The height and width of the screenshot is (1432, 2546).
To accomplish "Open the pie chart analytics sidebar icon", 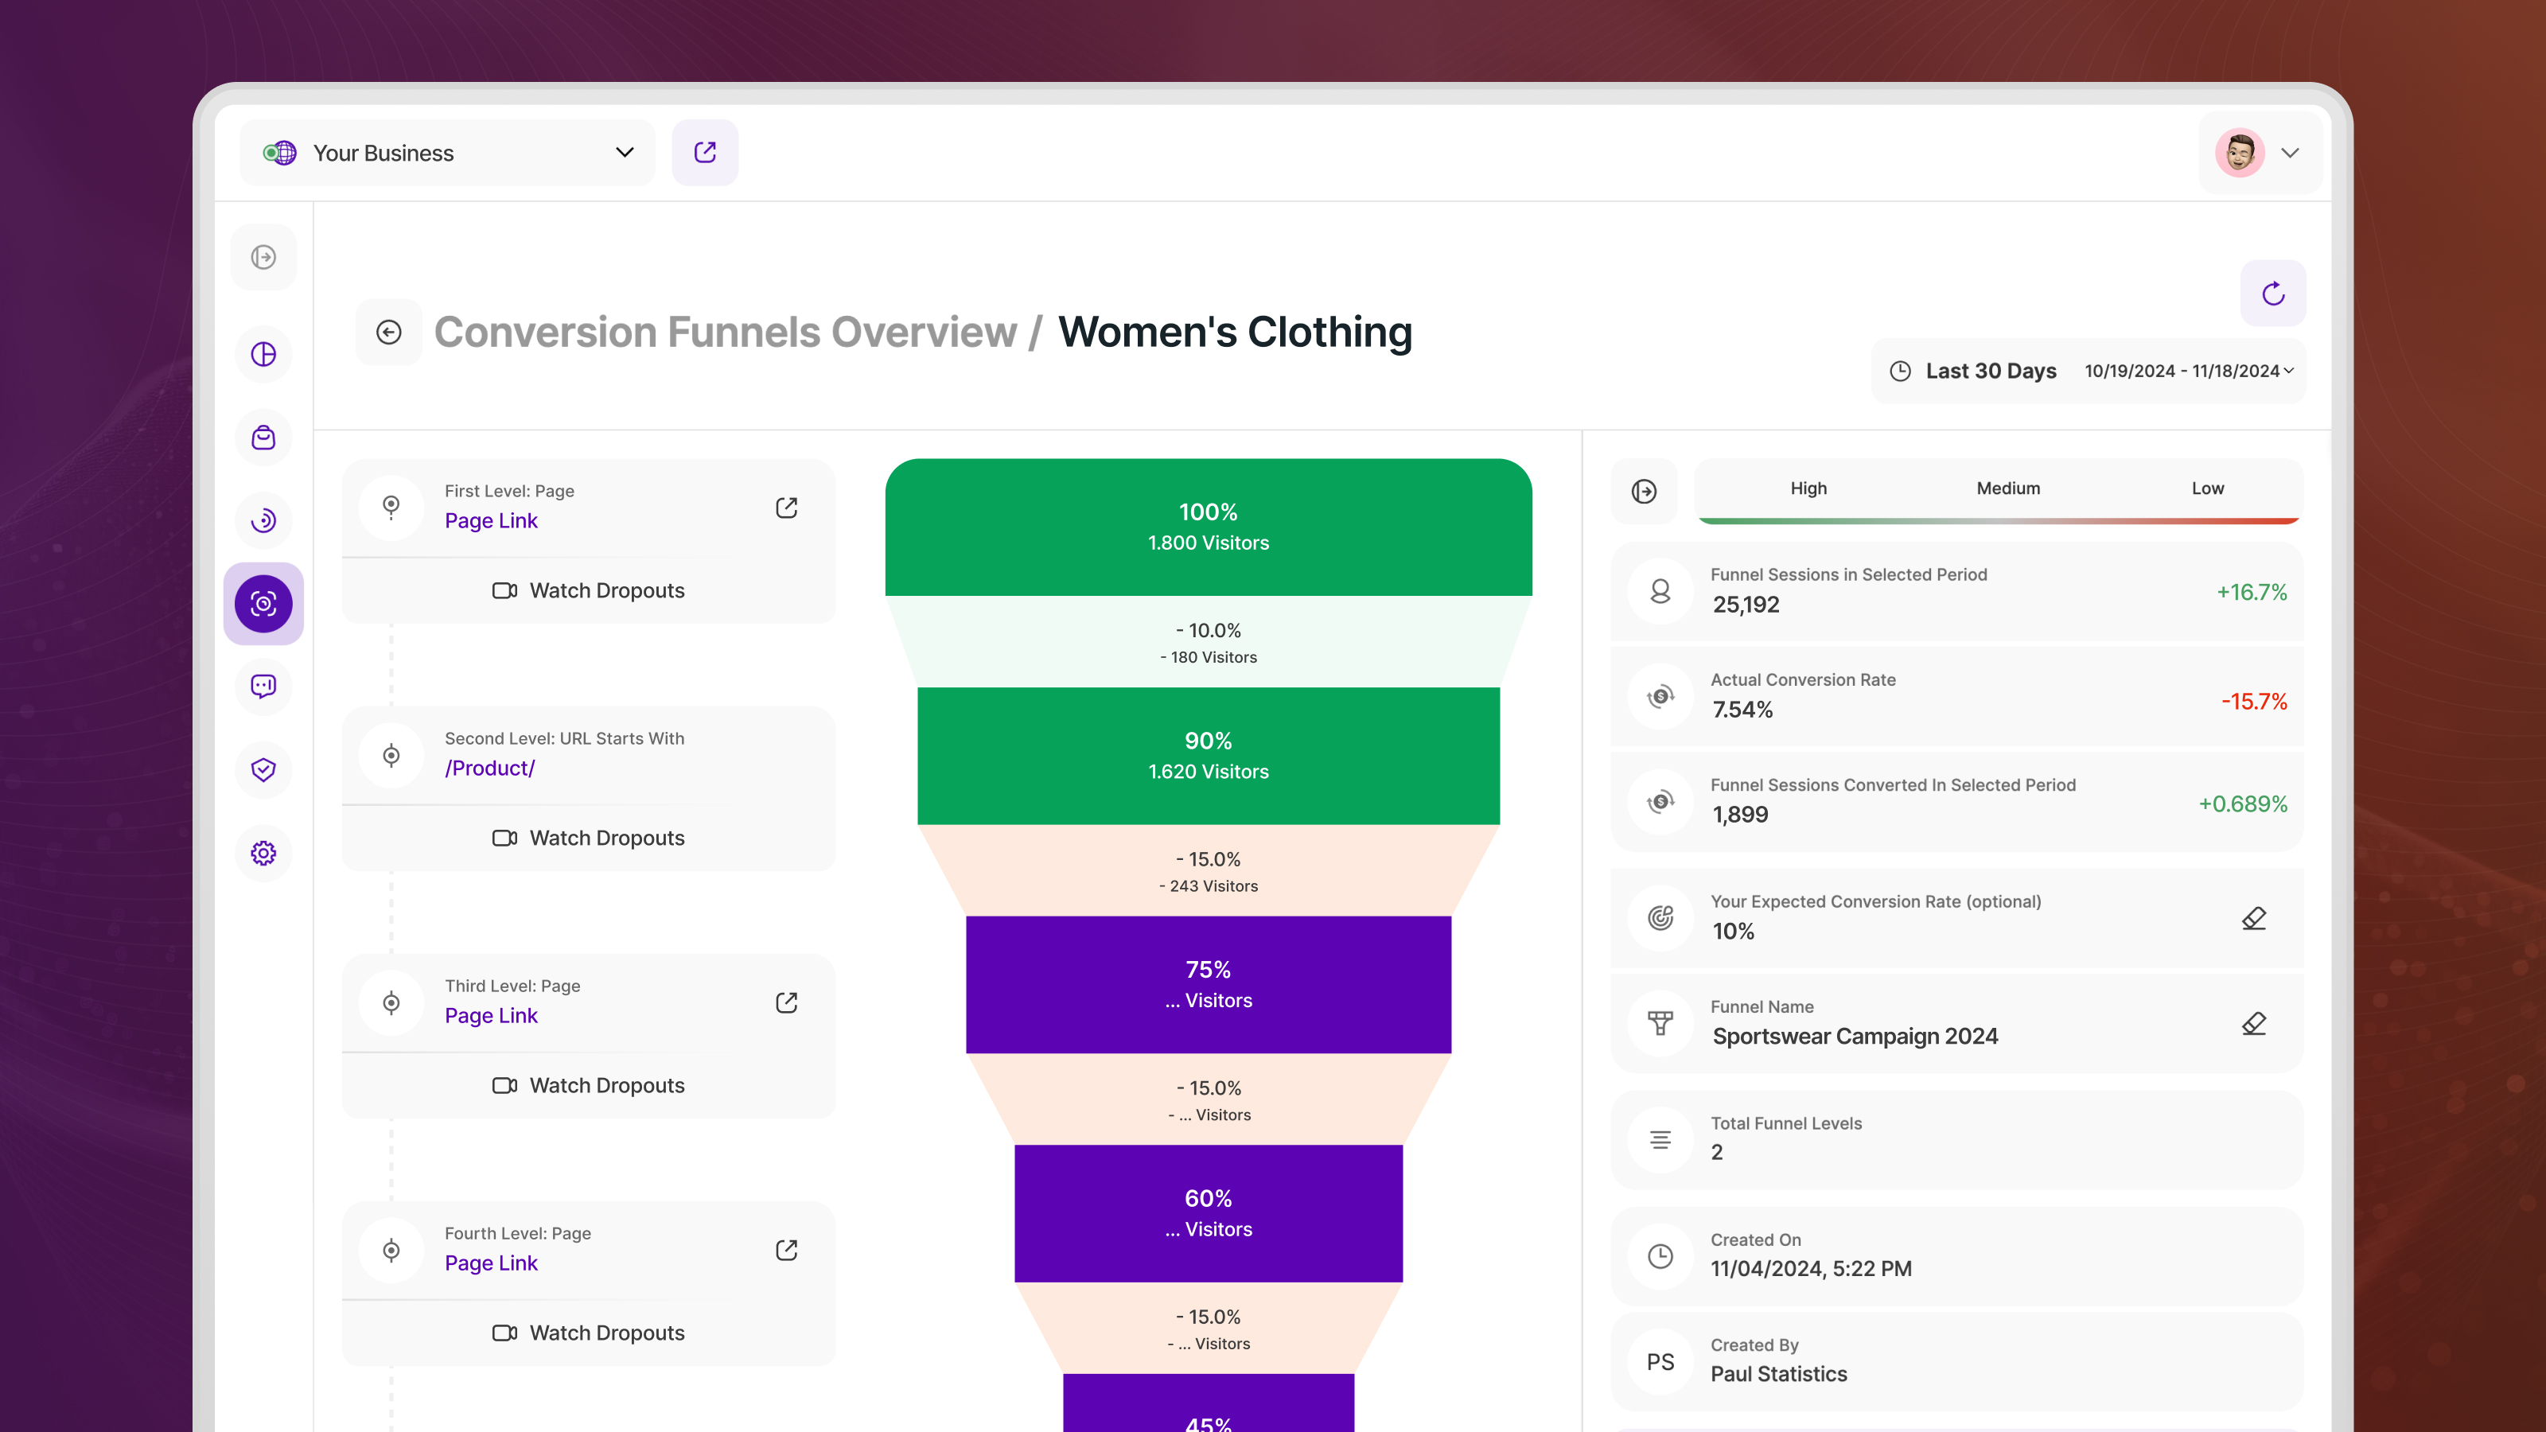I will [x=263, y=354].
